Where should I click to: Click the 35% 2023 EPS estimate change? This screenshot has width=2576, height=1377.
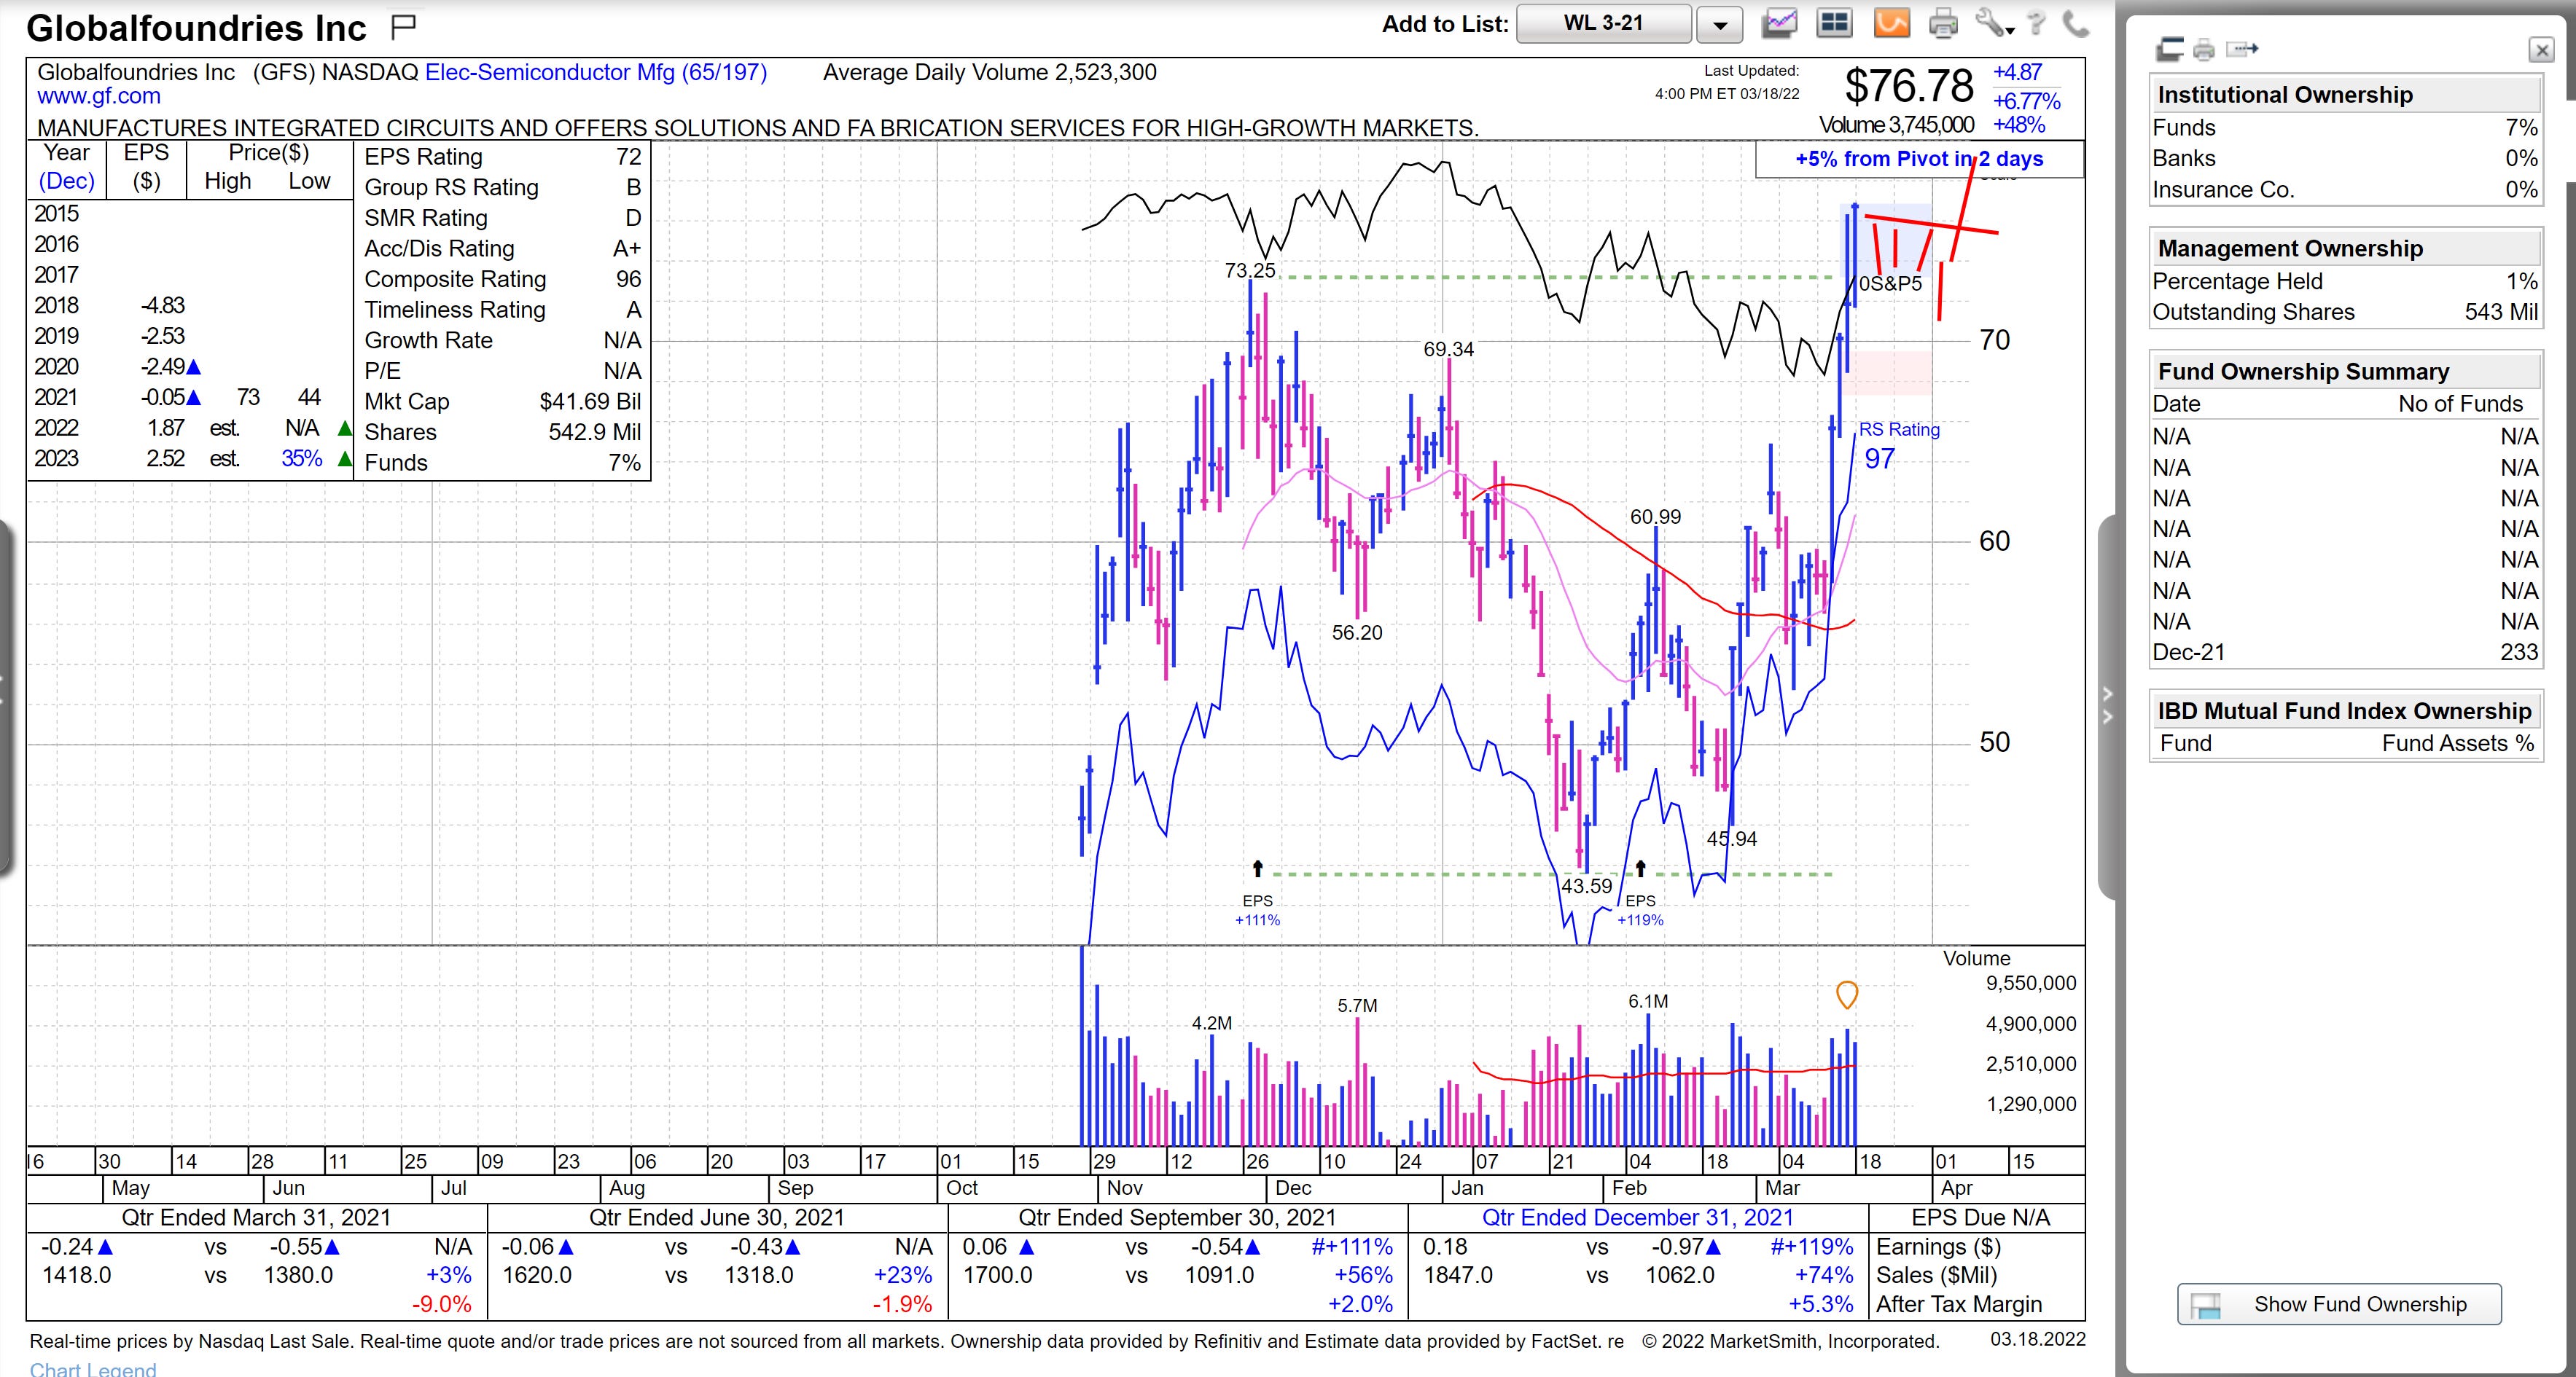pyautogui.click(x=301, y=459)
